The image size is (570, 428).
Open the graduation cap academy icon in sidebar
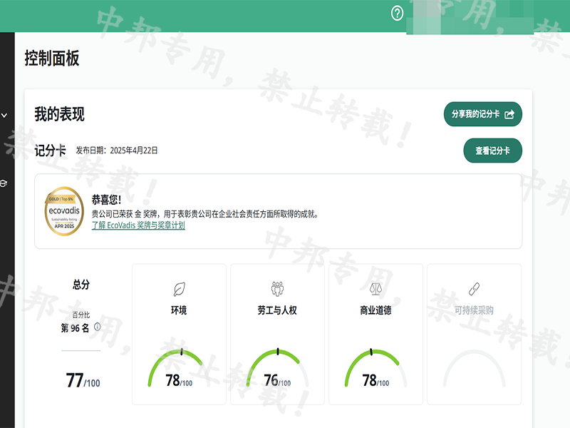4,183
